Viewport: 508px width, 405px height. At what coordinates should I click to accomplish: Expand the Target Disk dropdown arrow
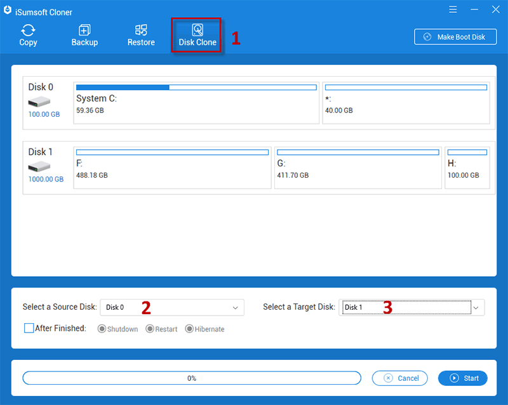point(476,307)
